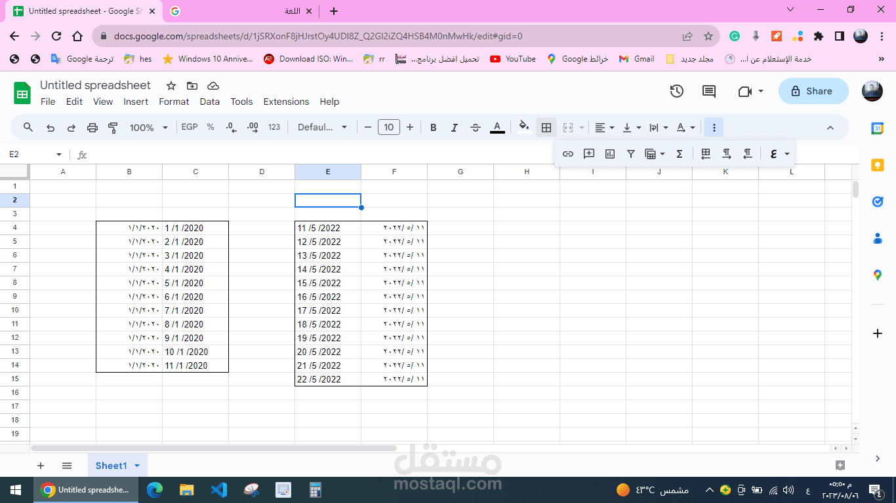Viewport: 896px width, 503px height.
Task: Open text rotation dropdown
Action: (x=685, y=127)
